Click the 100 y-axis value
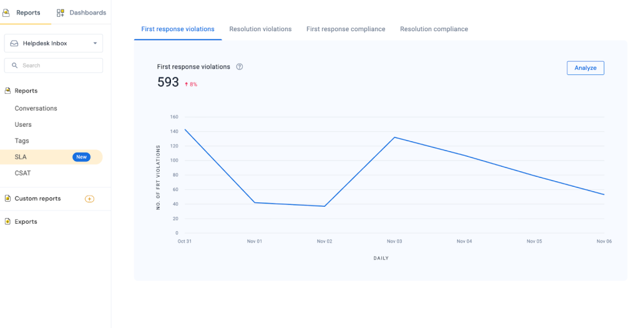Viewport: 639px width, 328px height. 175,161
